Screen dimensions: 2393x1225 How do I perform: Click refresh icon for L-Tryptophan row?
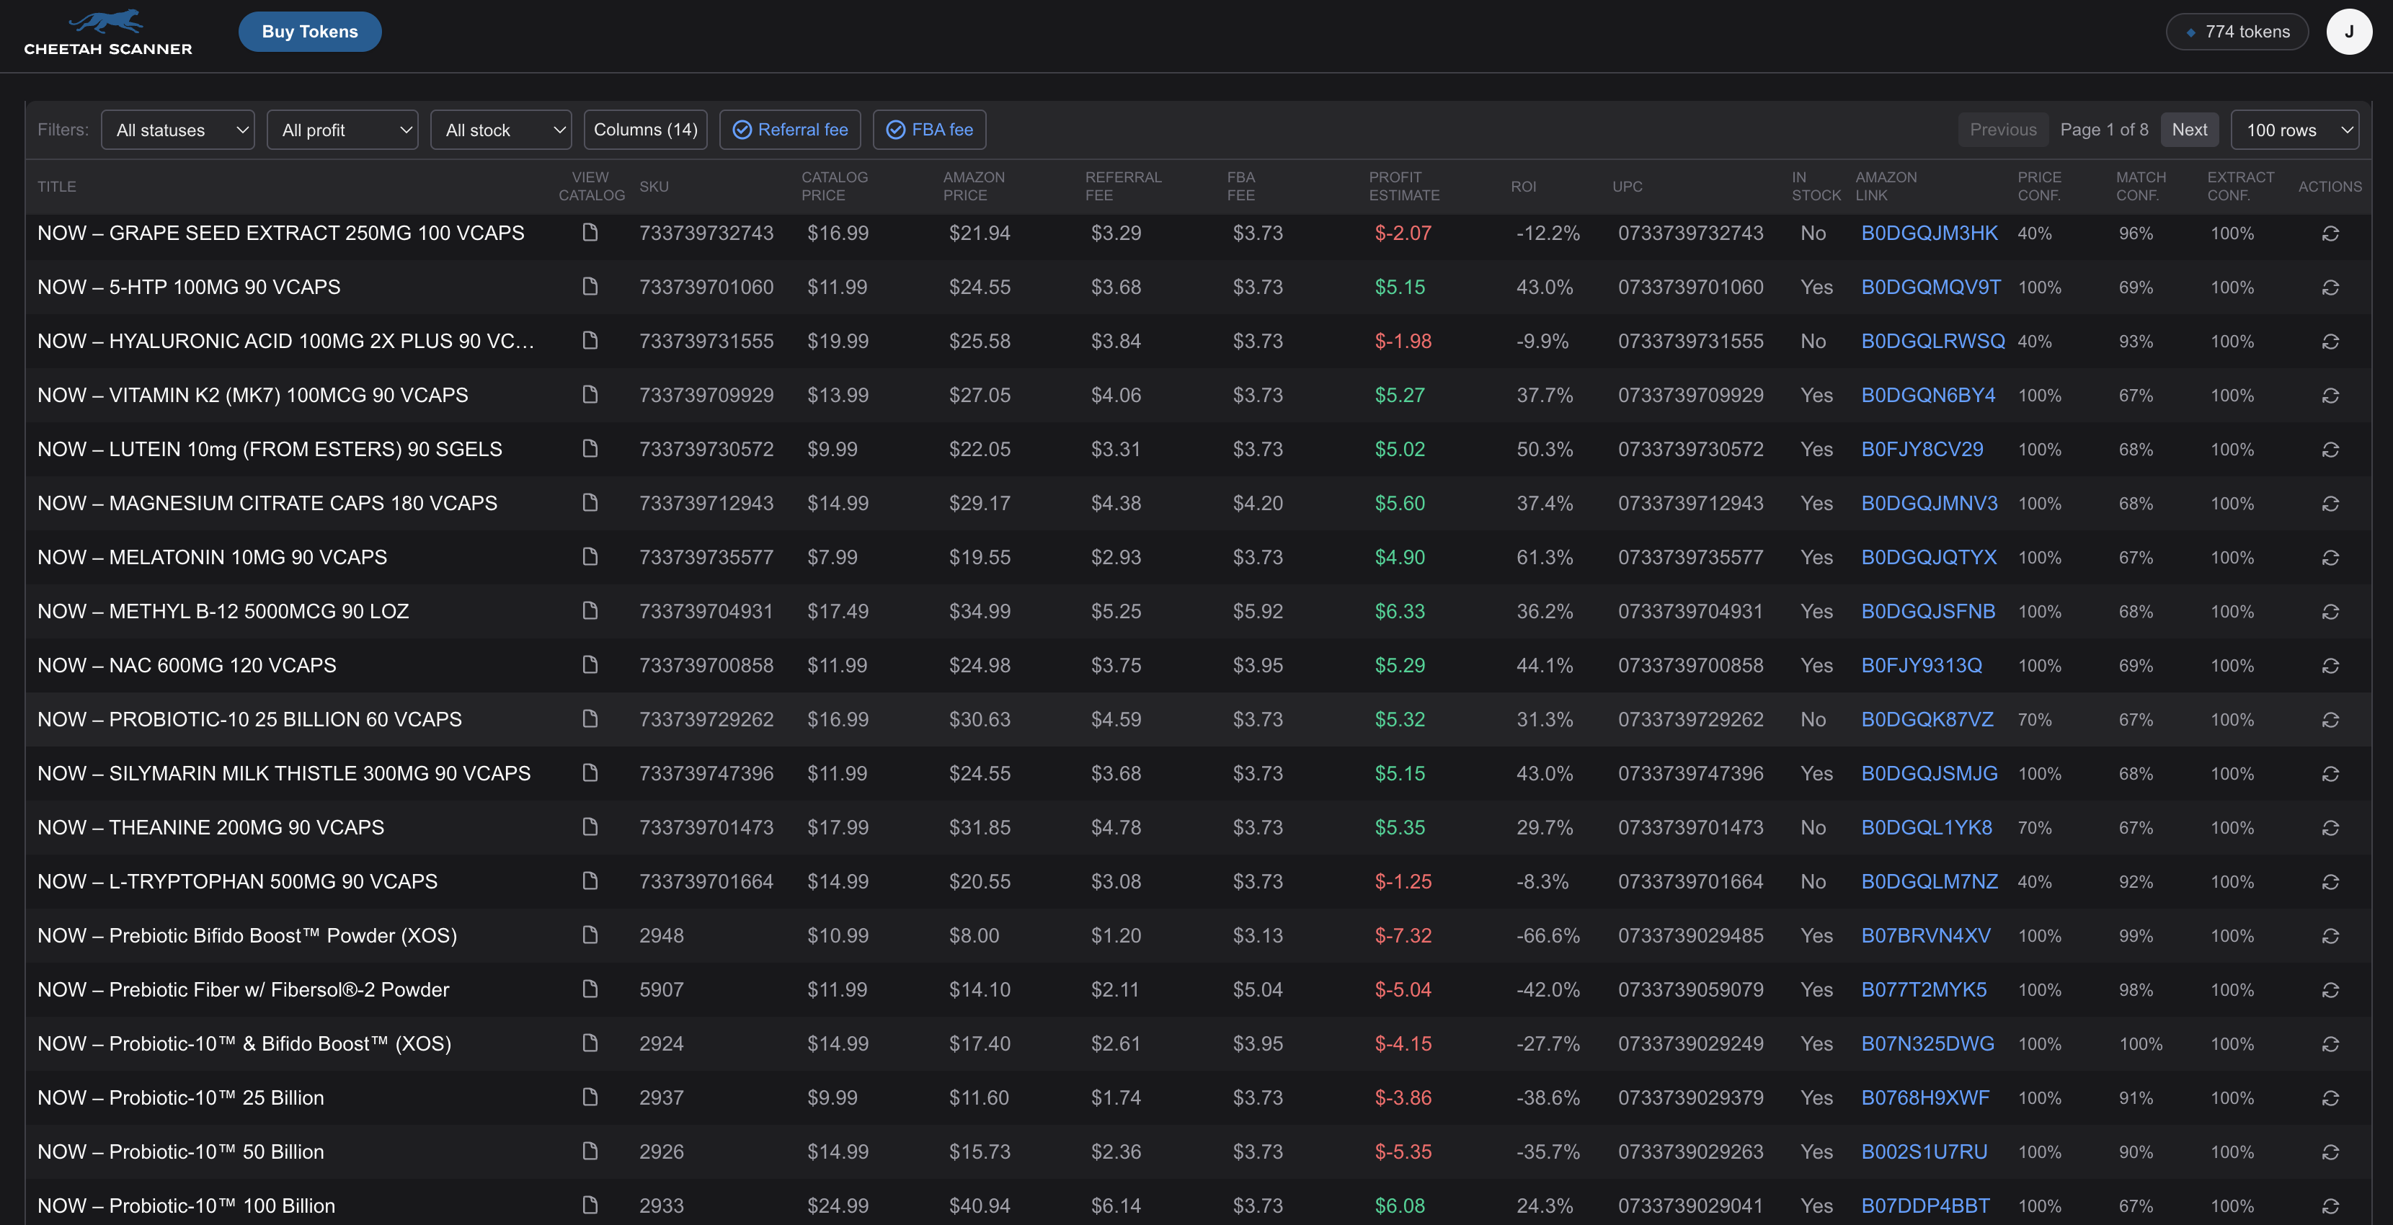2330,881
